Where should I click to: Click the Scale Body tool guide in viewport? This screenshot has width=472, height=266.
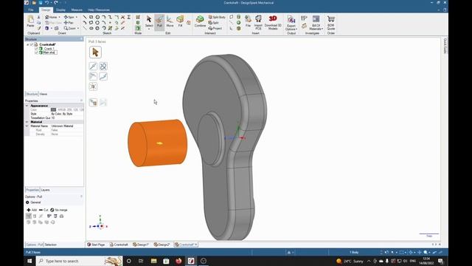point(93,86)
